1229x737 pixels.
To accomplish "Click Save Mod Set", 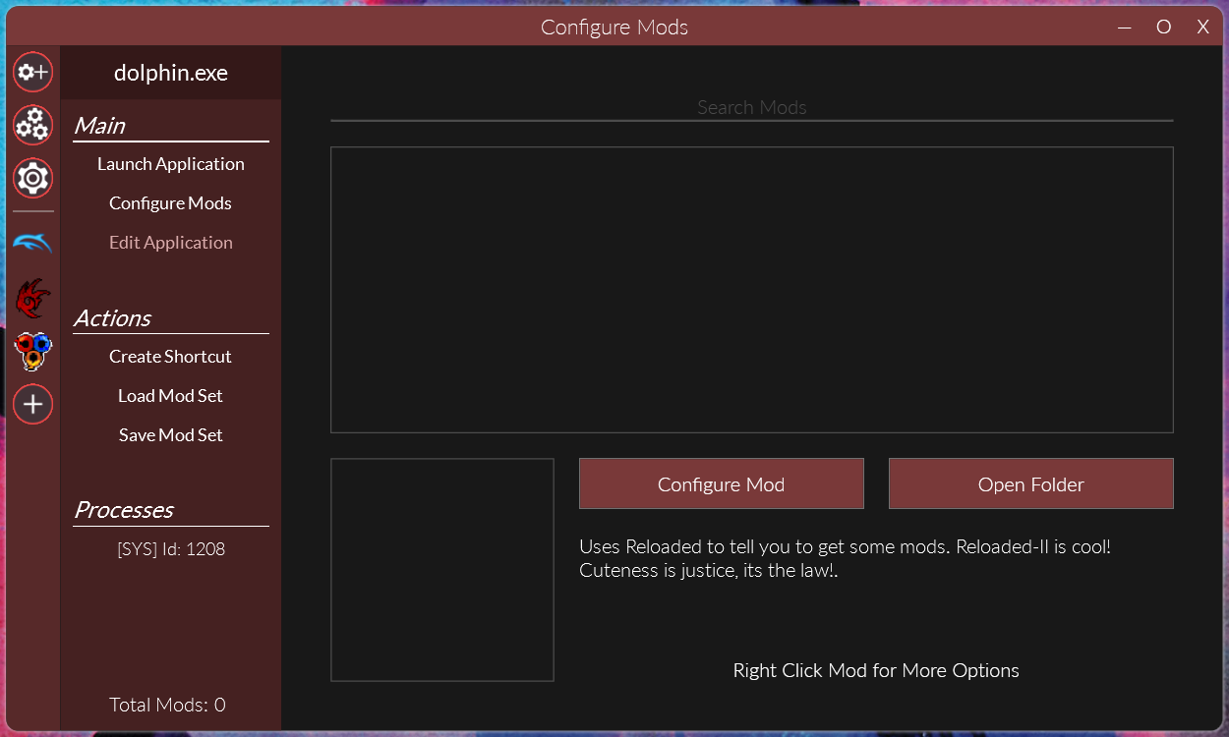I will pos(171,435).
